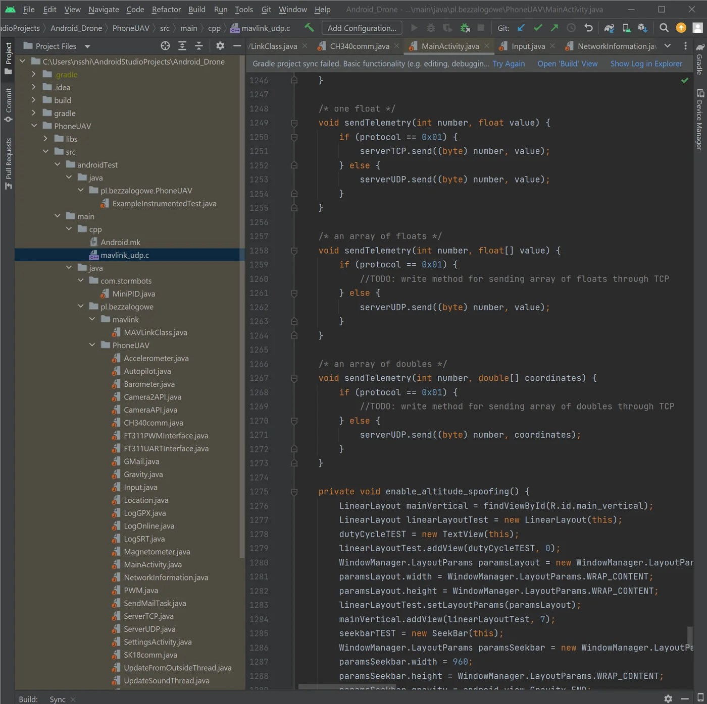This screenshot has width=707, height=704.
Task: Click the orange IDE update icon
Action: (681, 28)
